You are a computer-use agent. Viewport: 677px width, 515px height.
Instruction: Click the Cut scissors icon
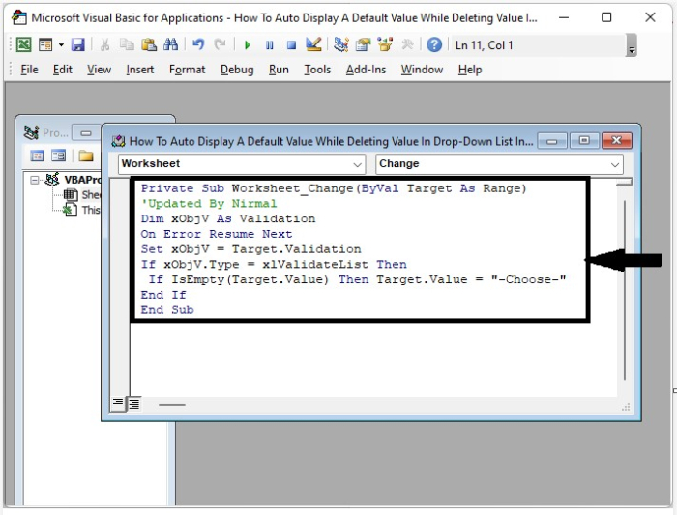104,44
